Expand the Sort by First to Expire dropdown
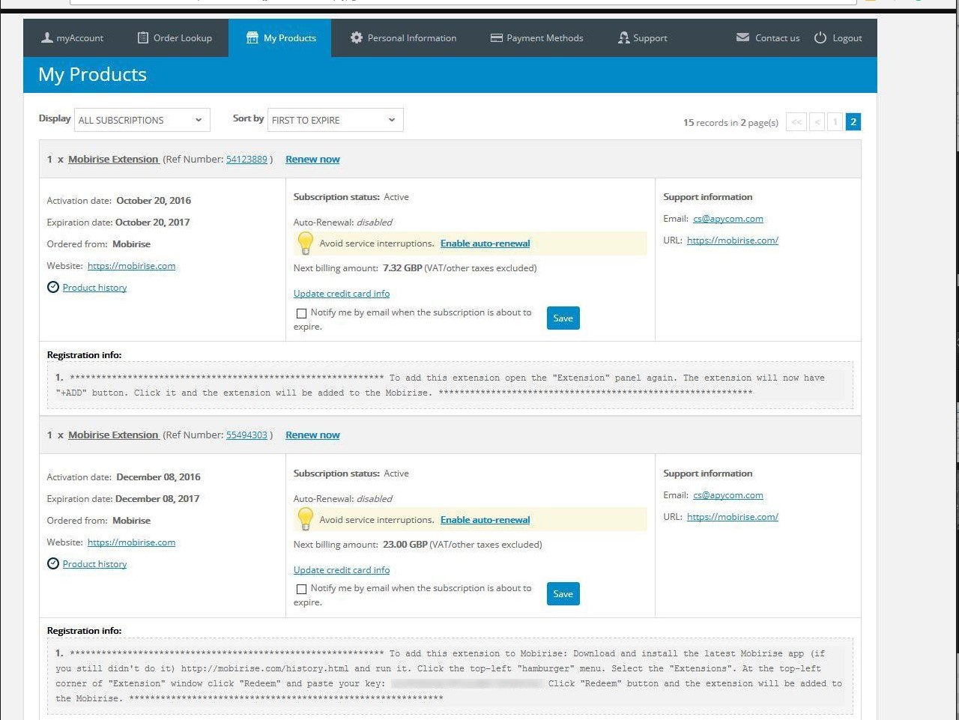 pos(335,120)
